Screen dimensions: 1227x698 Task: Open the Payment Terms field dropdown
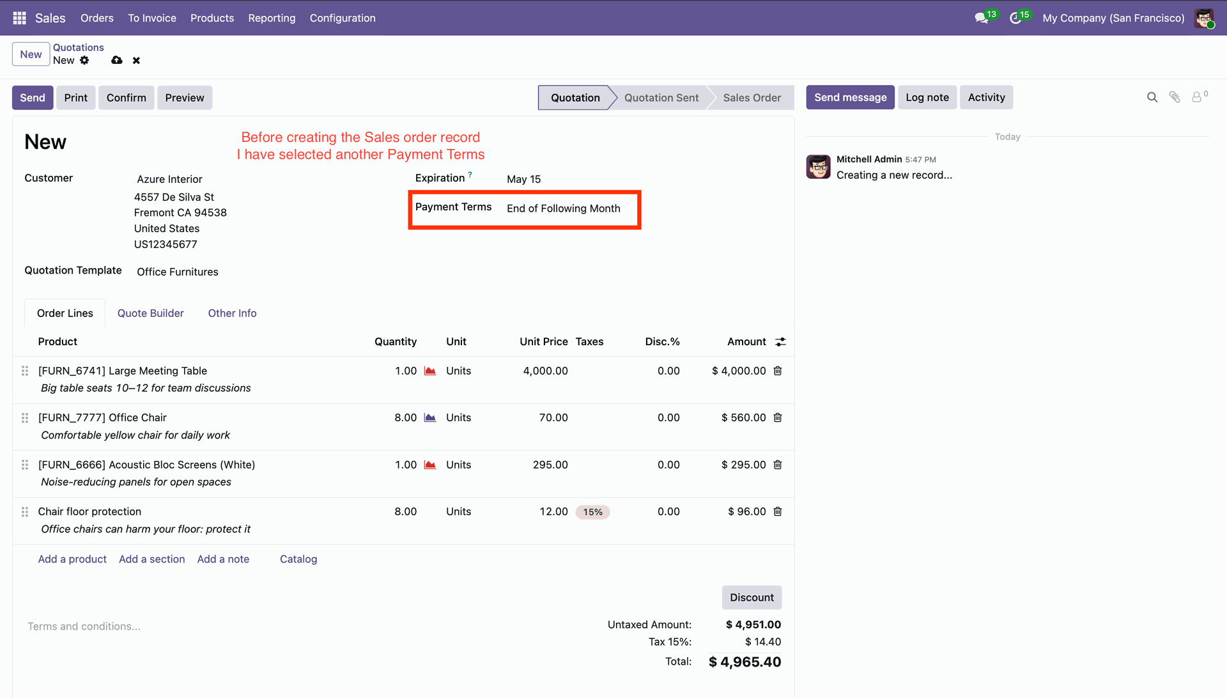point(564,208)
